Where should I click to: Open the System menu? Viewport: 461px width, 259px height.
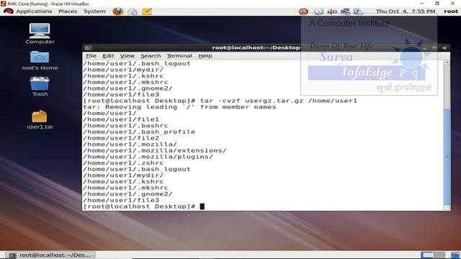94,12
